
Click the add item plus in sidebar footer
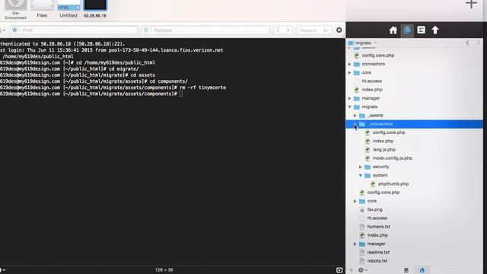pos(351,270)
